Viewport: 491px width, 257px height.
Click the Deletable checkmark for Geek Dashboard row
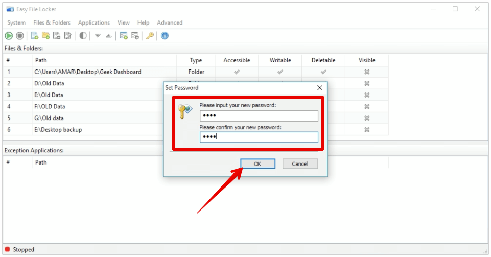tap(323, 72)
